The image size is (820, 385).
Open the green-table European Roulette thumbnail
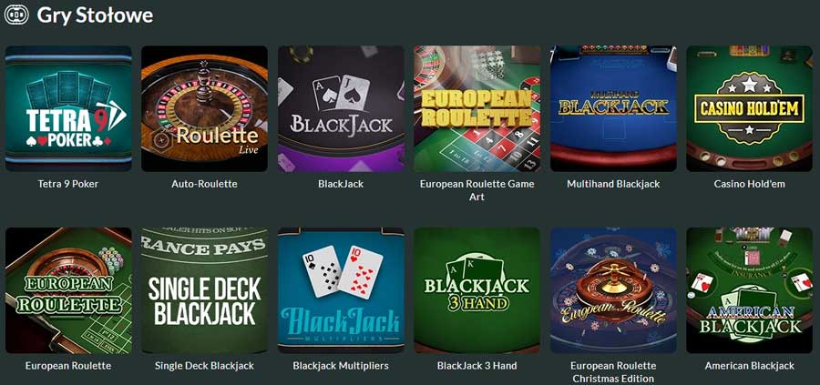(68, 290)
